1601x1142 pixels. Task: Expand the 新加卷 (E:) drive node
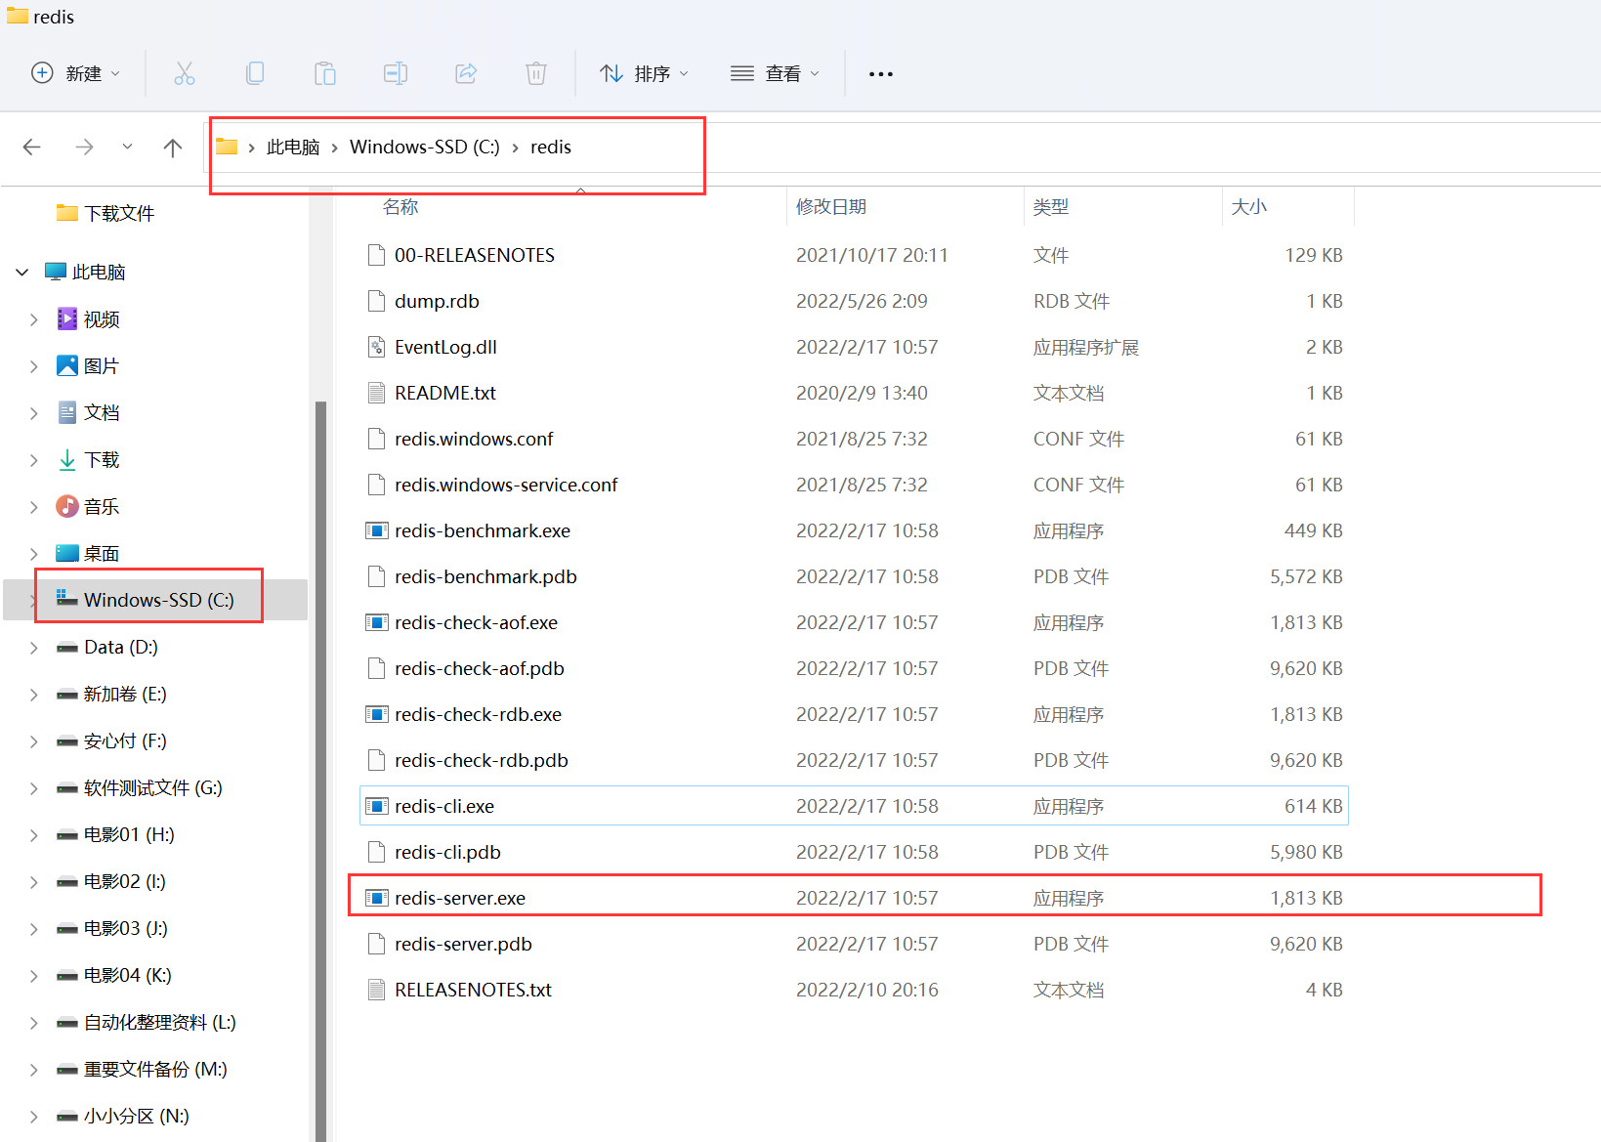34,695
